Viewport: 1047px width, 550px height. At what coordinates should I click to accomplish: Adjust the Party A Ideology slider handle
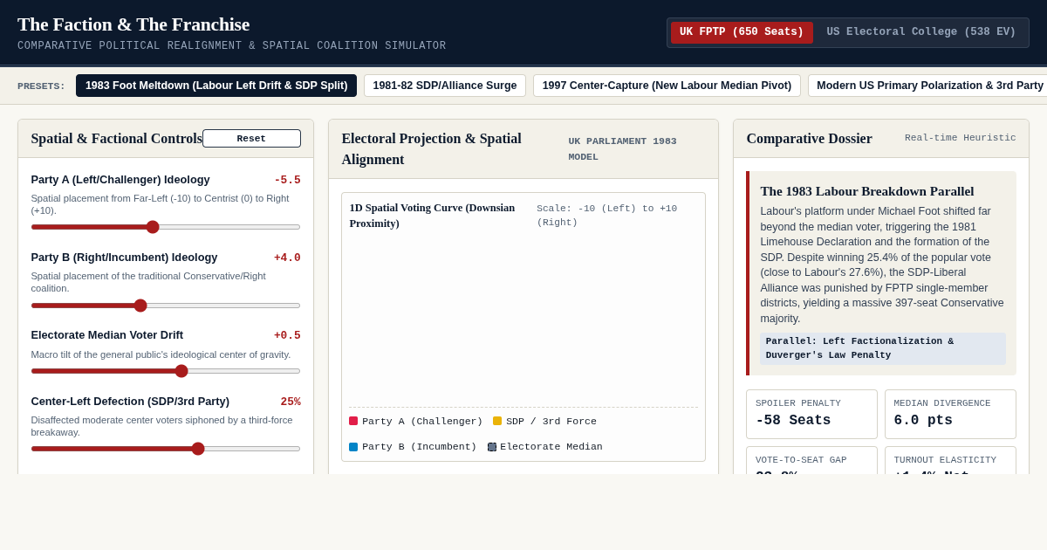(153, 227)
